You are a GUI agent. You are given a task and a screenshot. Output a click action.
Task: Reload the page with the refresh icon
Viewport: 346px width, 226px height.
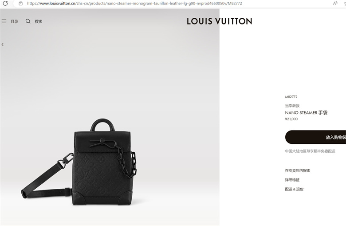click(x=5, y=3)
